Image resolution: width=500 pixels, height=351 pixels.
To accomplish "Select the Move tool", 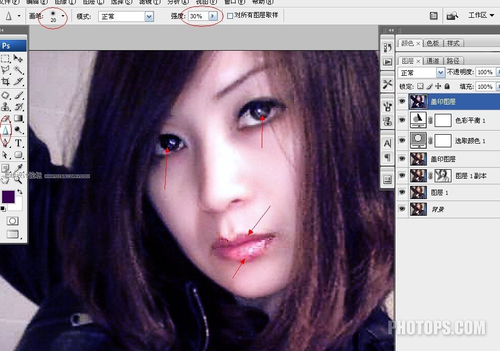I will tap(18, 58).
